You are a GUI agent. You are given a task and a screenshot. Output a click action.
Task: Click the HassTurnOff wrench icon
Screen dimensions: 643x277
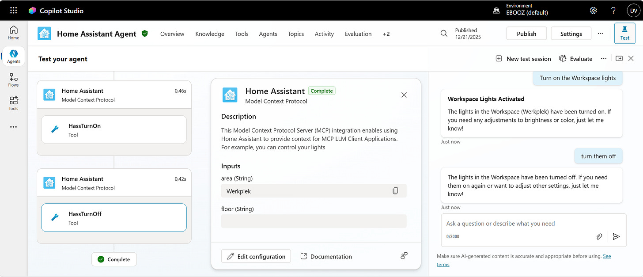(55, 217)
